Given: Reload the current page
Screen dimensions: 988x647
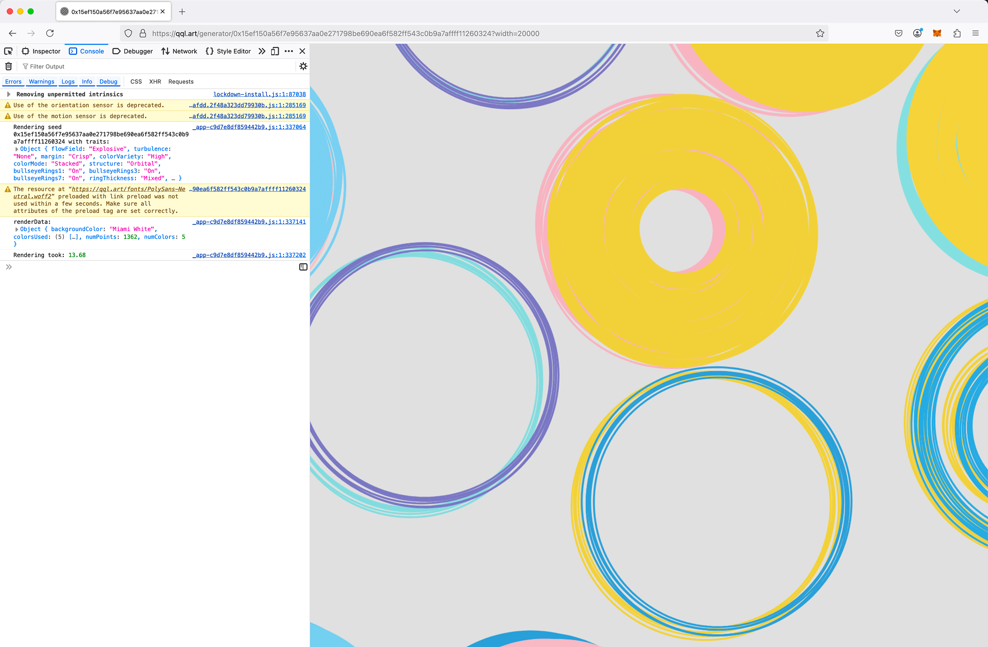Looking at the screenshot, I should [x=50, y=34].
